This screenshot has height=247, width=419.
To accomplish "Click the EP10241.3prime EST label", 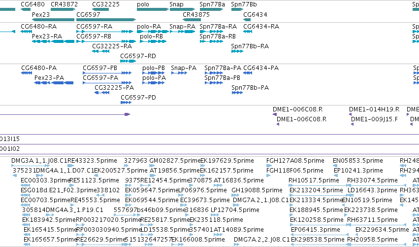I will click(x=358, y=171).
